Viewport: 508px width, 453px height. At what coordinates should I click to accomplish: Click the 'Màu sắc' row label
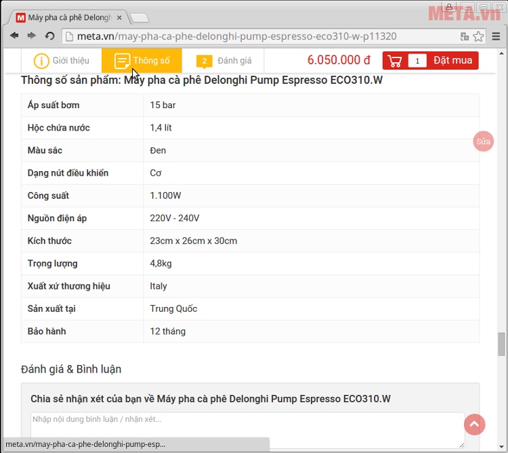(x=45, y=150)
